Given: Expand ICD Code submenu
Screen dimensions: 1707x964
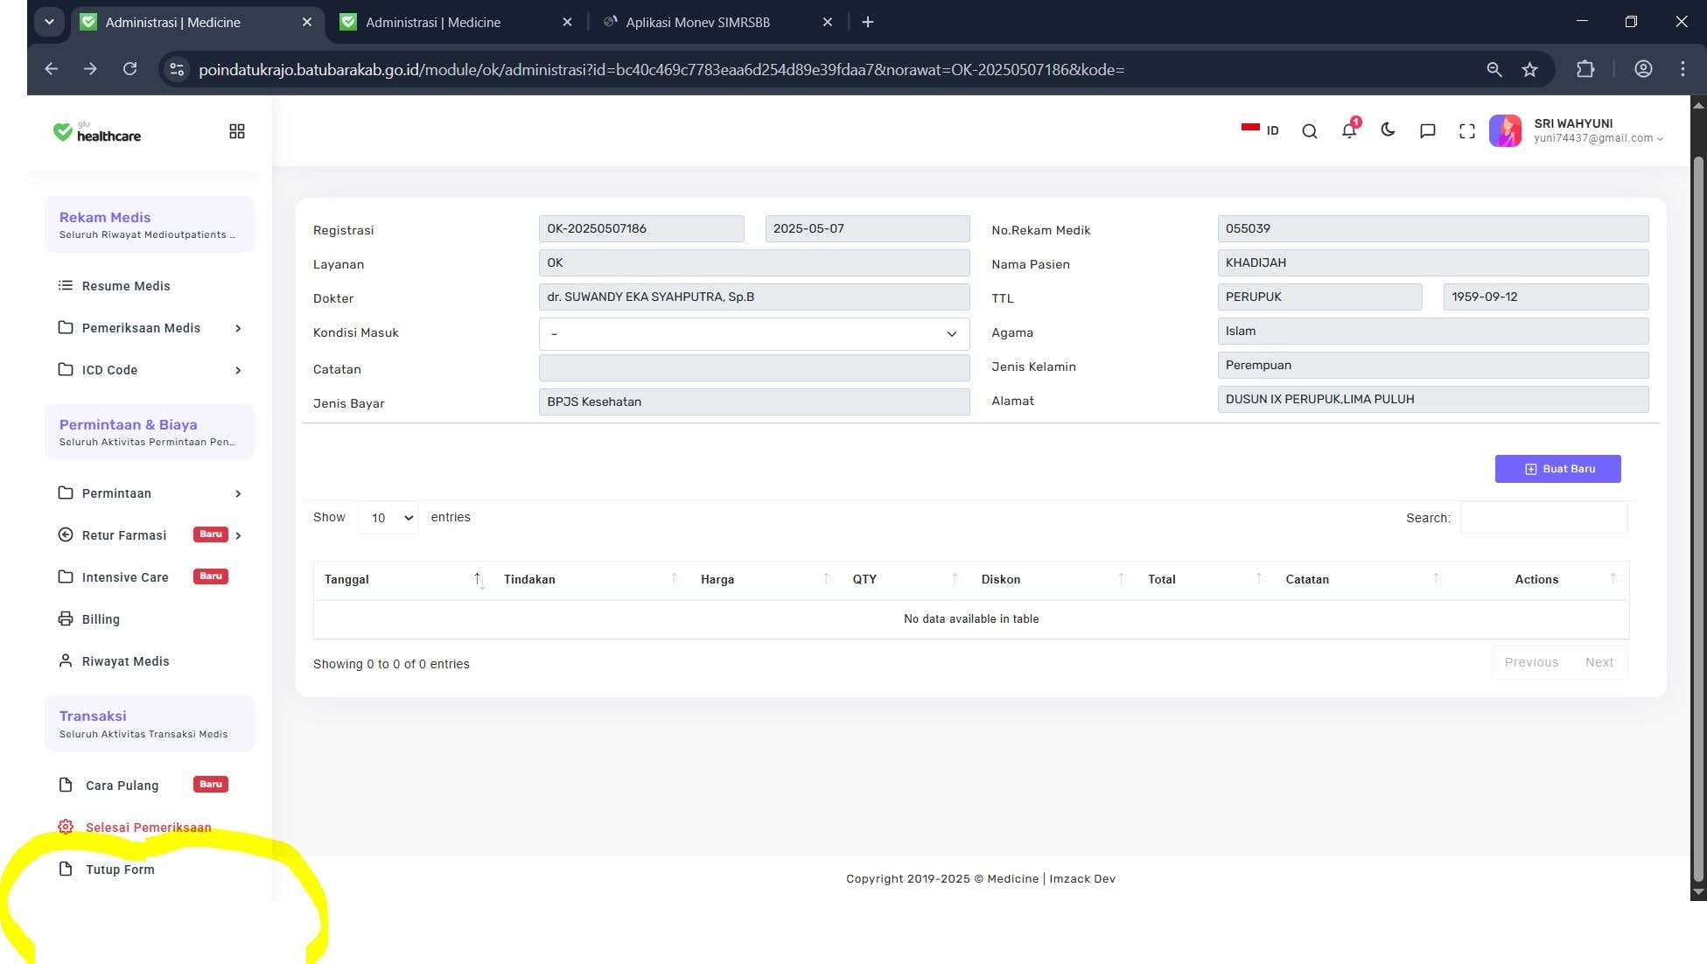Looking at the screenshot, I should click(149, 370).
